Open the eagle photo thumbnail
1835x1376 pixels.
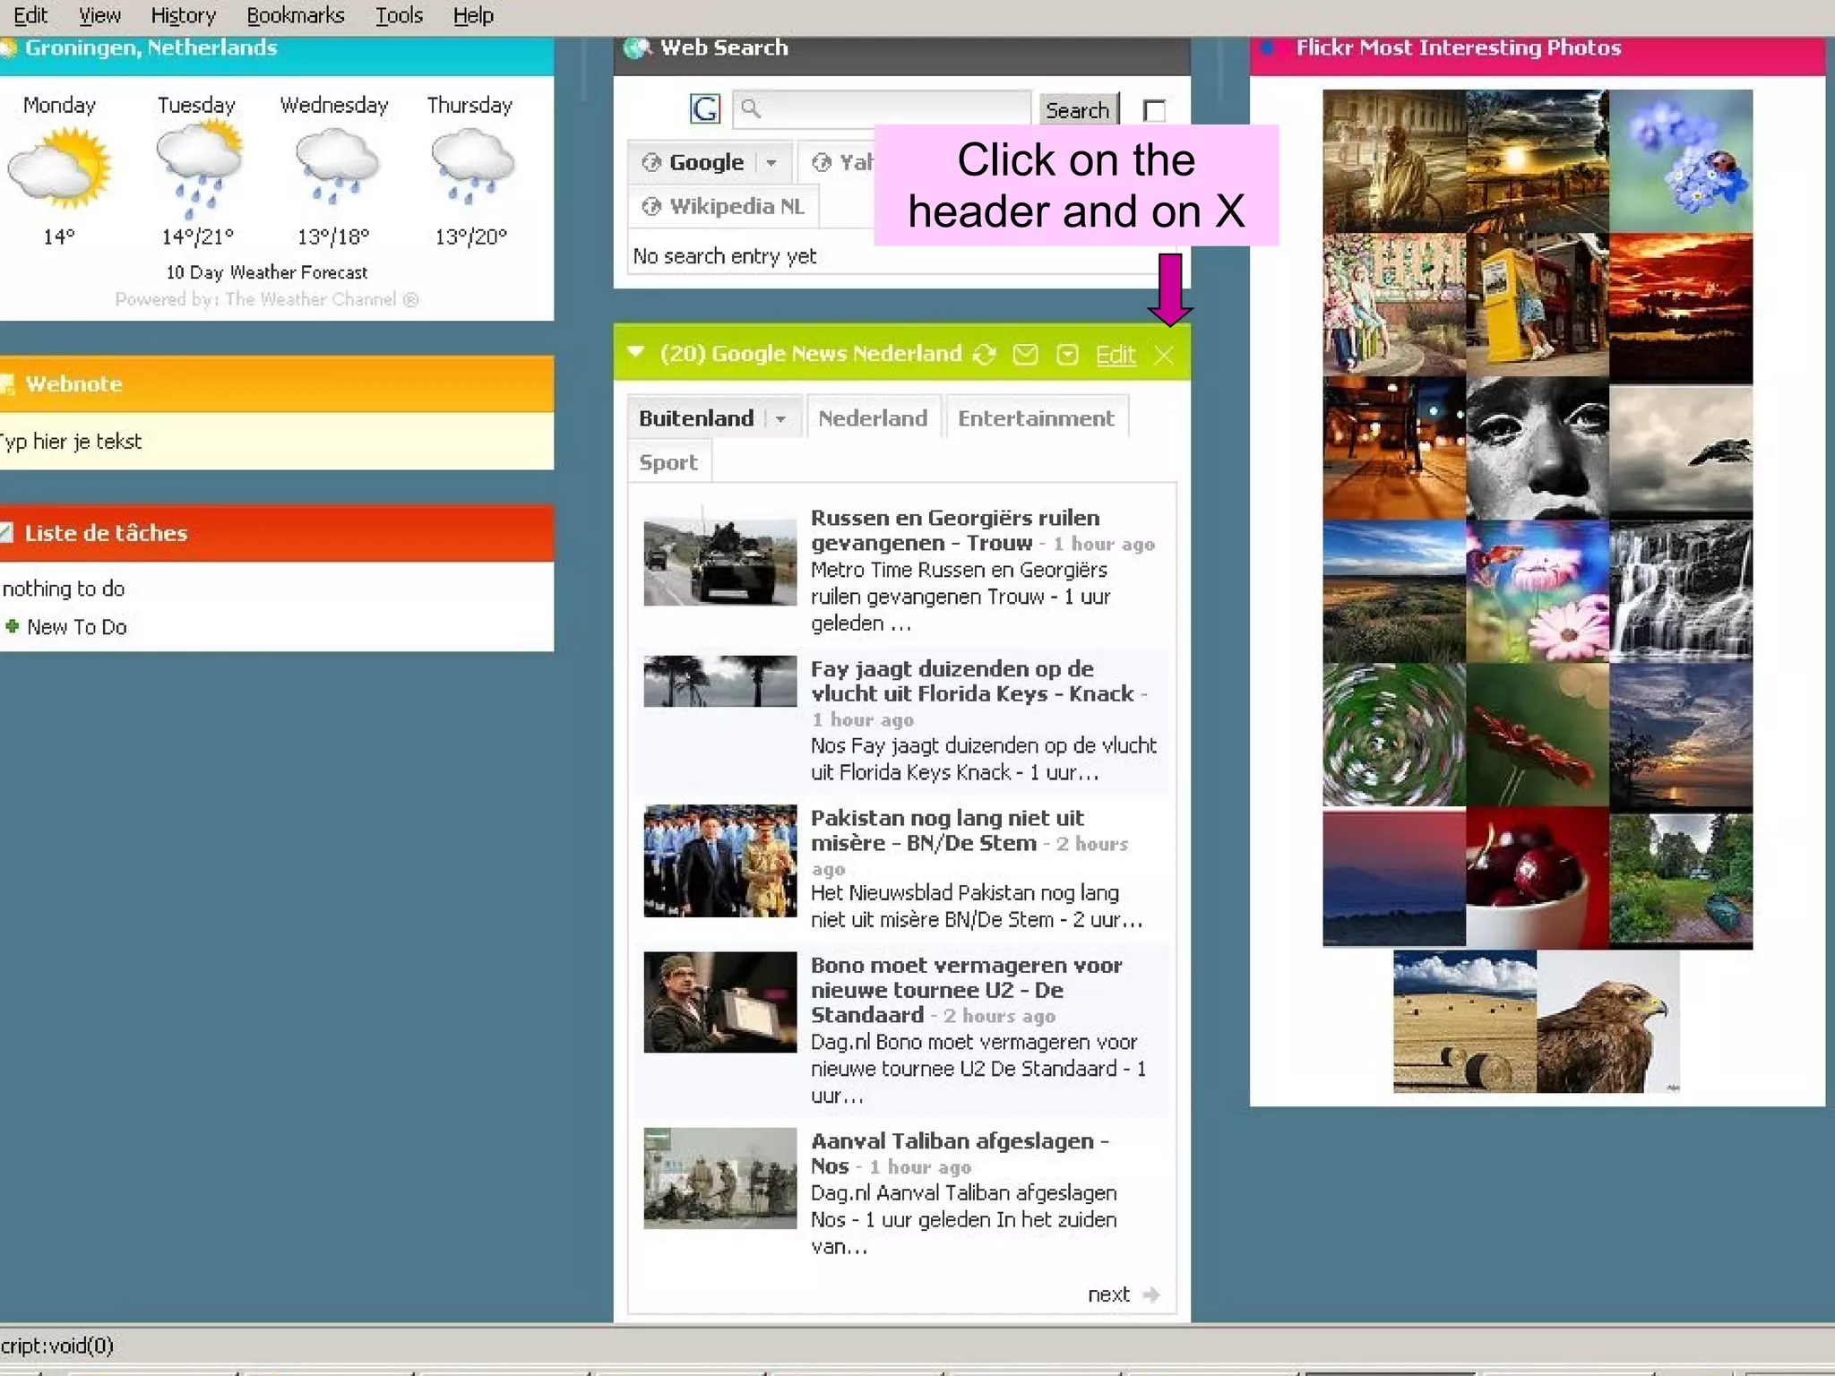coord(1607,1021)
